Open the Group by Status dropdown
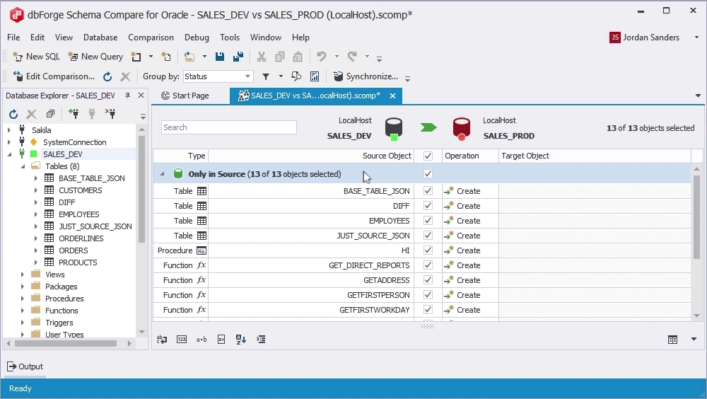The width and height of the screenshot is (707, 399). pos(247,76)
